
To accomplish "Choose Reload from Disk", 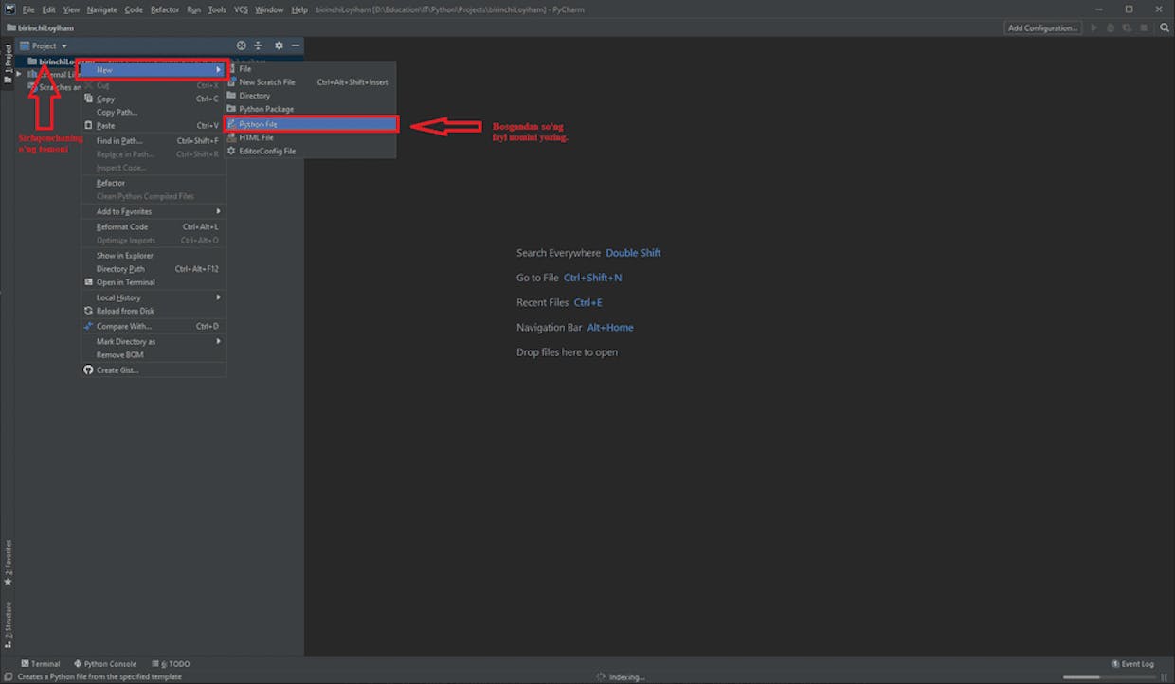I will [x=153, y=311].
